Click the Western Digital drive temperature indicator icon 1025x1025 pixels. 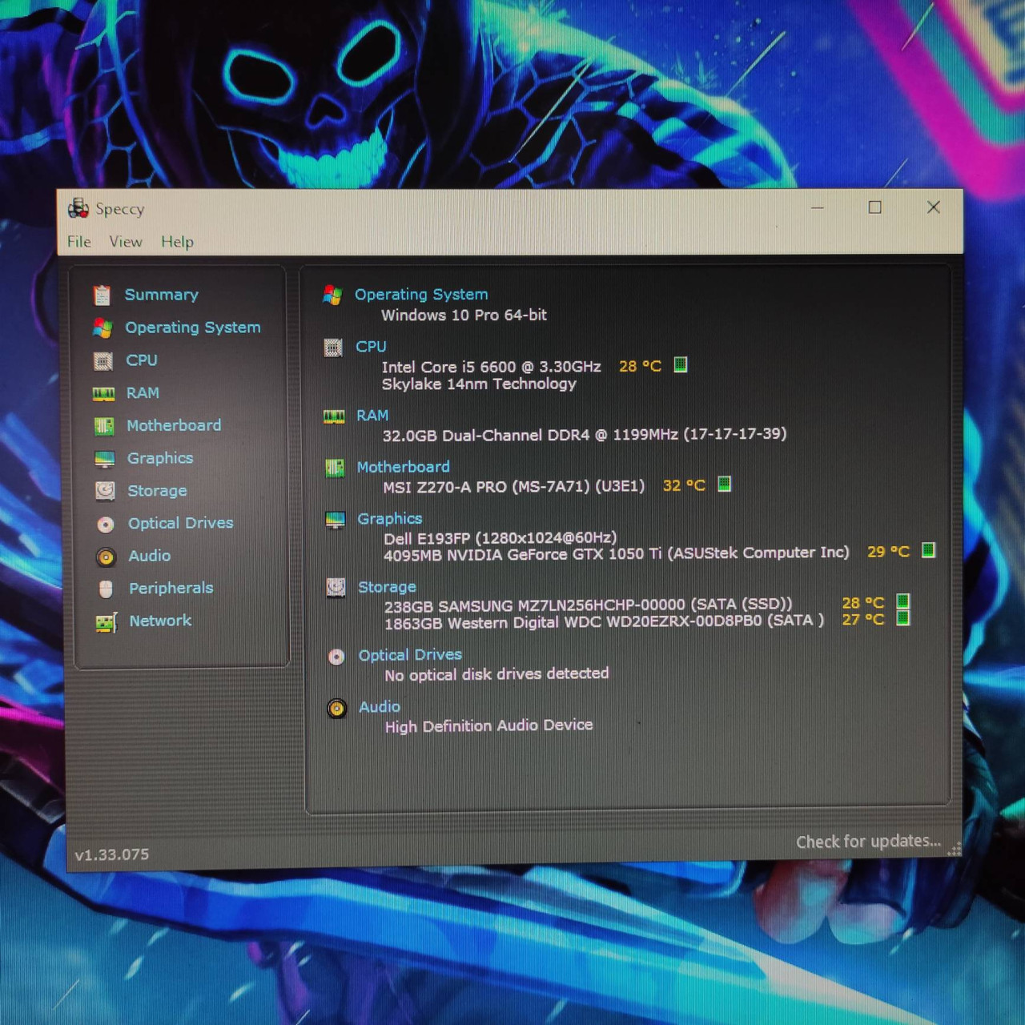coord(903,618)
